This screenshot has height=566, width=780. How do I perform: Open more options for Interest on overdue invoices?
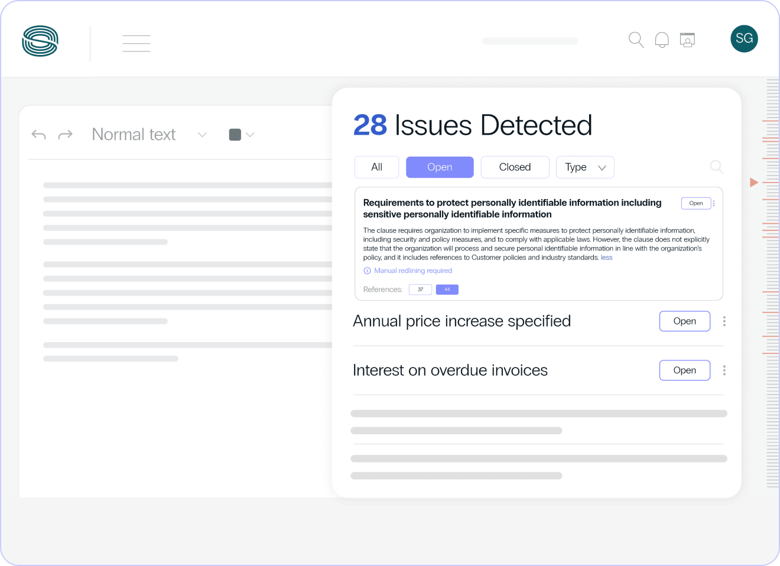point(724,370)
